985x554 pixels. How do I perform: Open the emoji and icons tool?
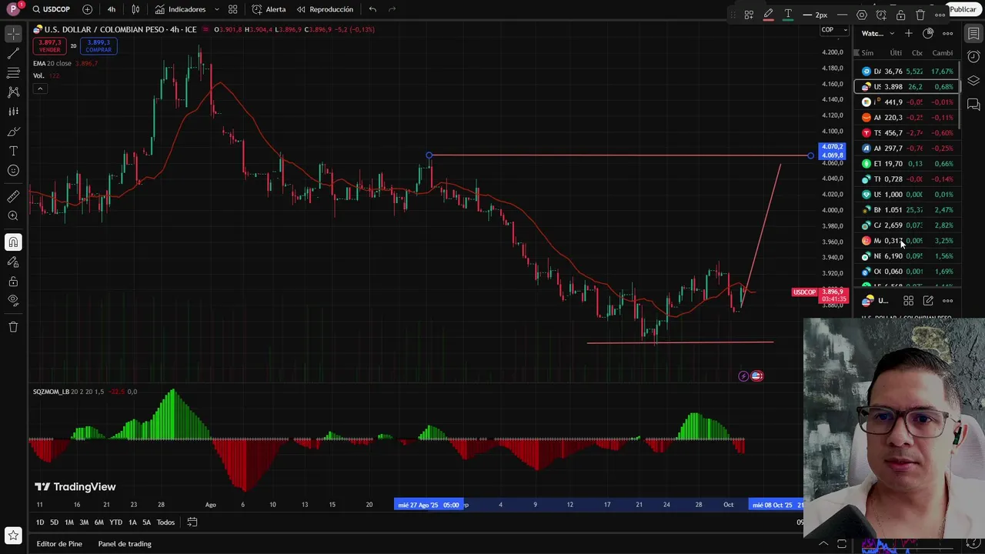coord(13,170)
